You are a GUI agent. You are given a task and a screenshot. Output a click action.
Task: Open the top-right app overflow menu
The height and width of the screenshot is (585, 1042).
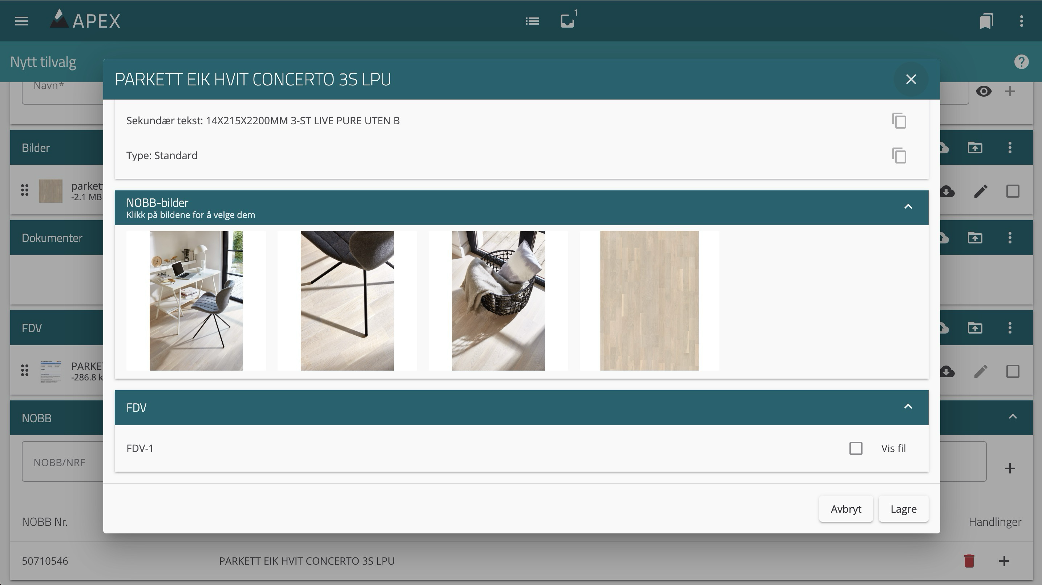[x=1021, y=21]
